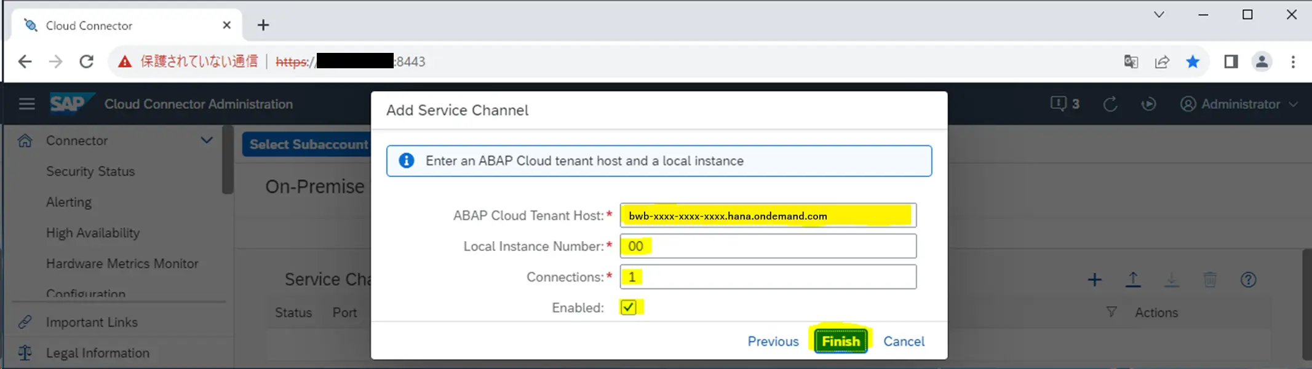Click the info icon in dialog message
The height and width of the screenshot is (369, 1312).
tap(407, 161)
